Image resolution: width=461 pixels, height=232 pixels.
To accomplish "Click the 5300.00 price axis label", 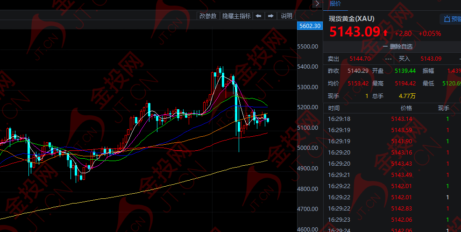I will 308,87.
